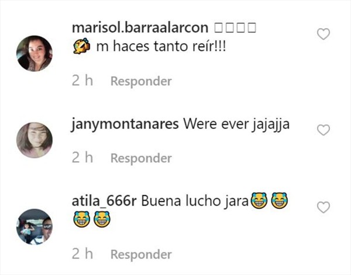Like janymontanares' comment with the heart icon
The height and width of the screenshot is (275, 351).
pos(324,130)
